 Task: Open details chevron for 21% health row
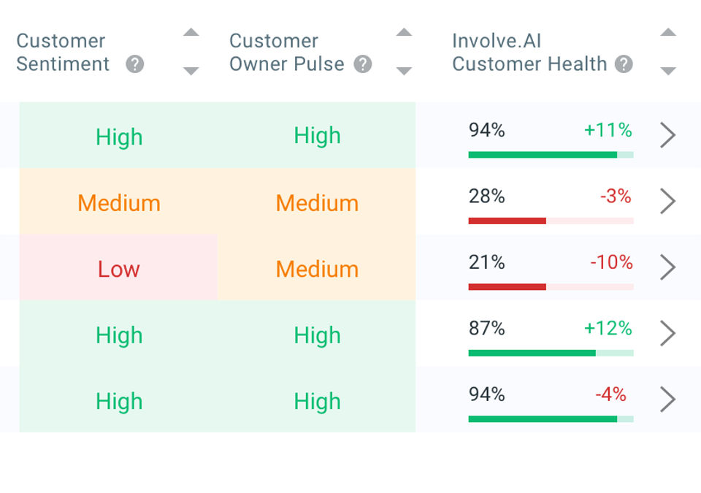(x=667, y=267)
